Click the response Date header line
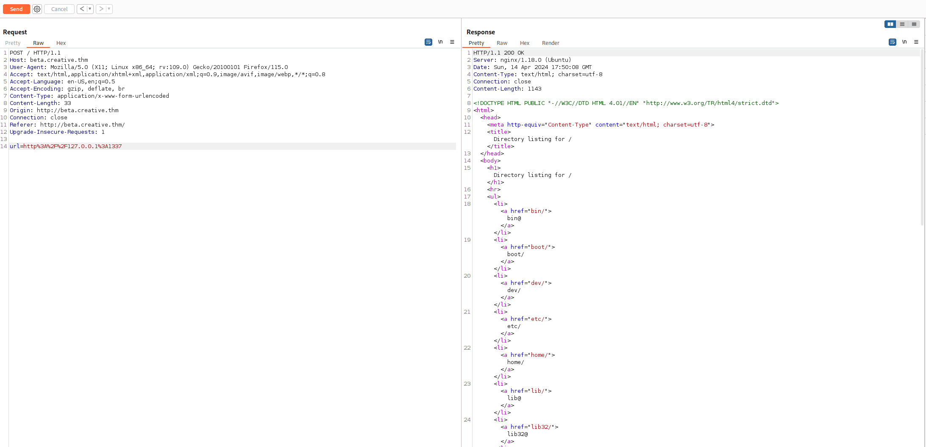The height and width of the screenshot is (447, 926). (x=532, y=67)
